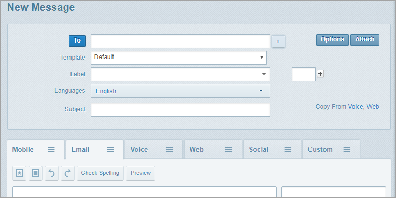Open the Mobile tab hamburger menu
This screenshot has height=198, width=396.
coord(51,149)
